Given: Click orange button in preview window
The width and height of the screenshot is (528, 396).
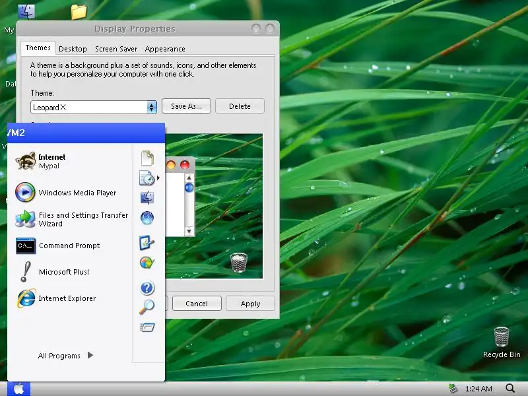Looking at the screenshot, I should tap(171, 165).
